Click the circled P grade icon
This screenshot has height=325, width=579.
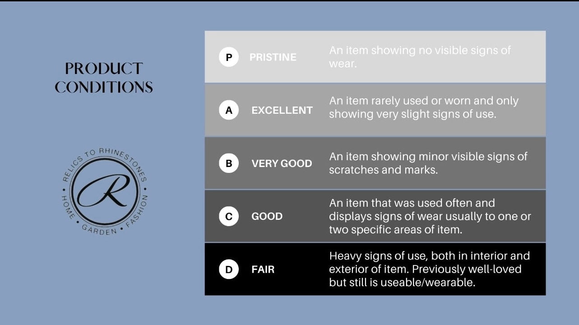point(229,57)
